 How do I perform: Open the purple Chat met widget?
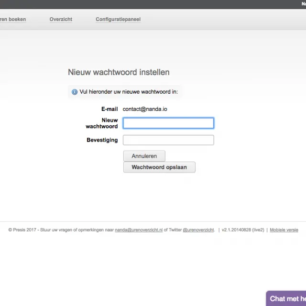286,298
